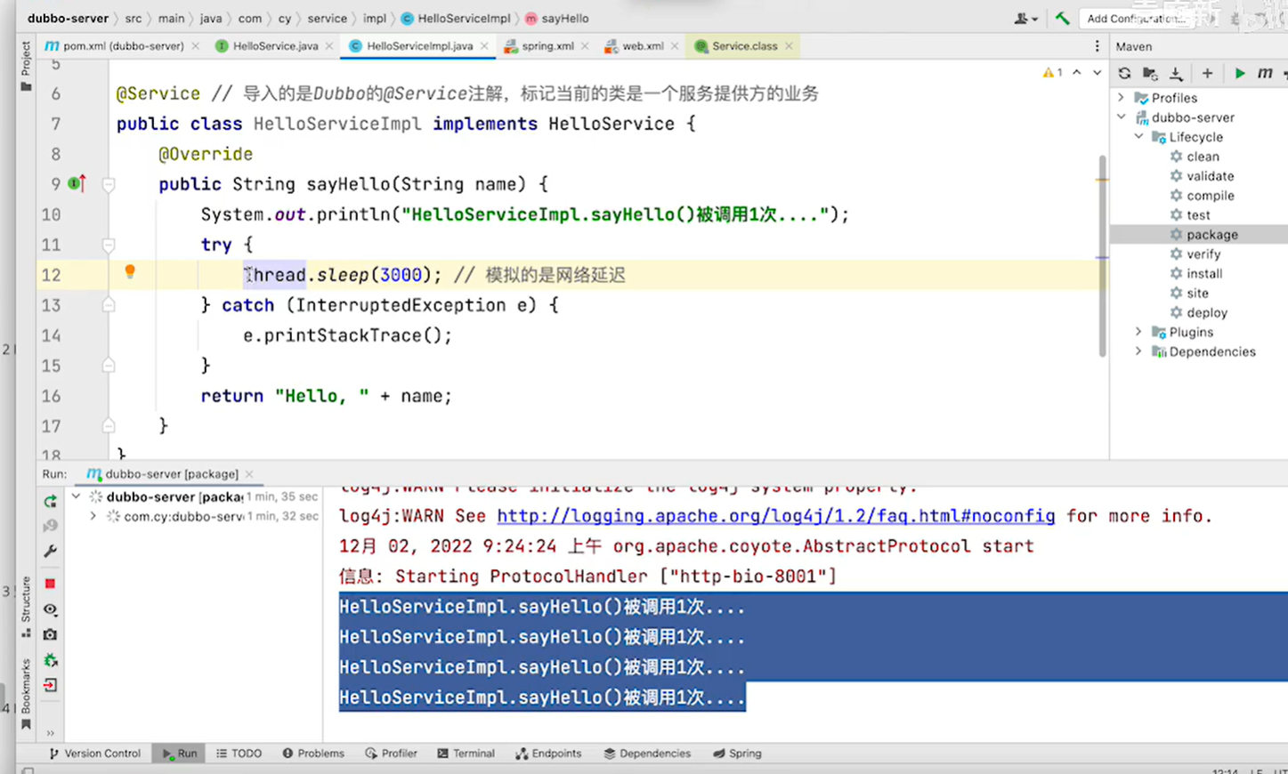Collapse the dubbo-server Maven node
Image resolution: width=1288 pixels, height=774 pixels.
coord(1122,117)
